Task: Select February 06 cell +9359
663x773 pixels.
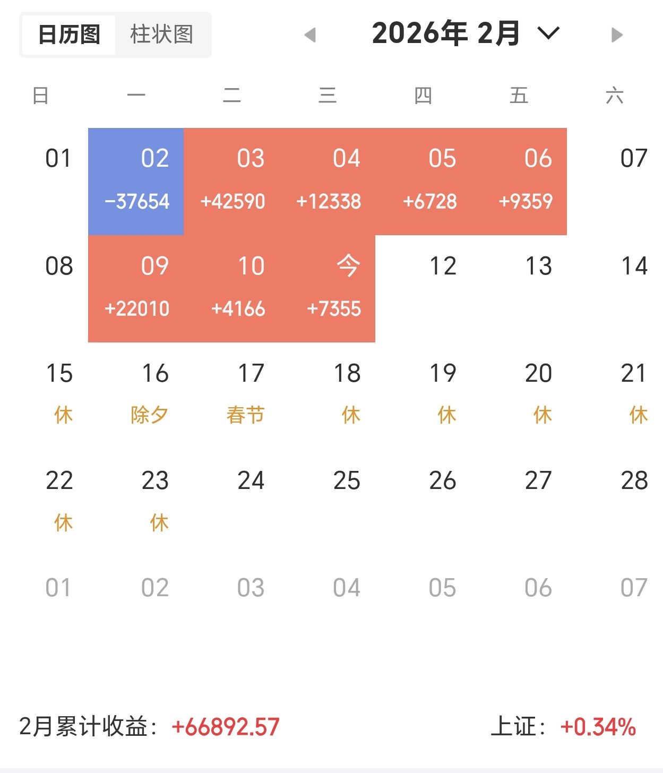Action: (520, 181)
